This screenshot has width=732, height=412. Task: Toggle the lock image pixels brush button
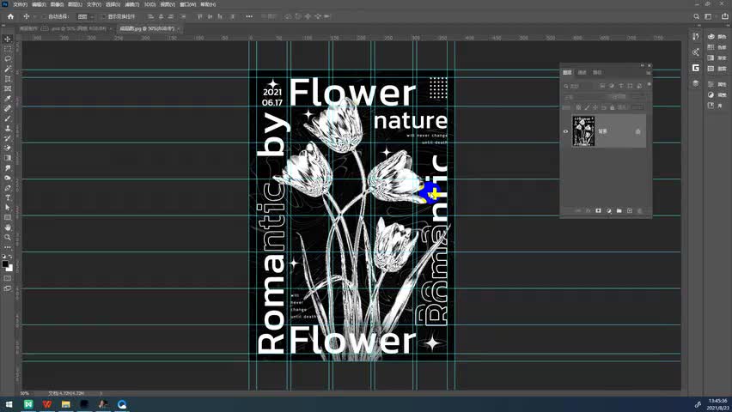[x=587, y=107]
